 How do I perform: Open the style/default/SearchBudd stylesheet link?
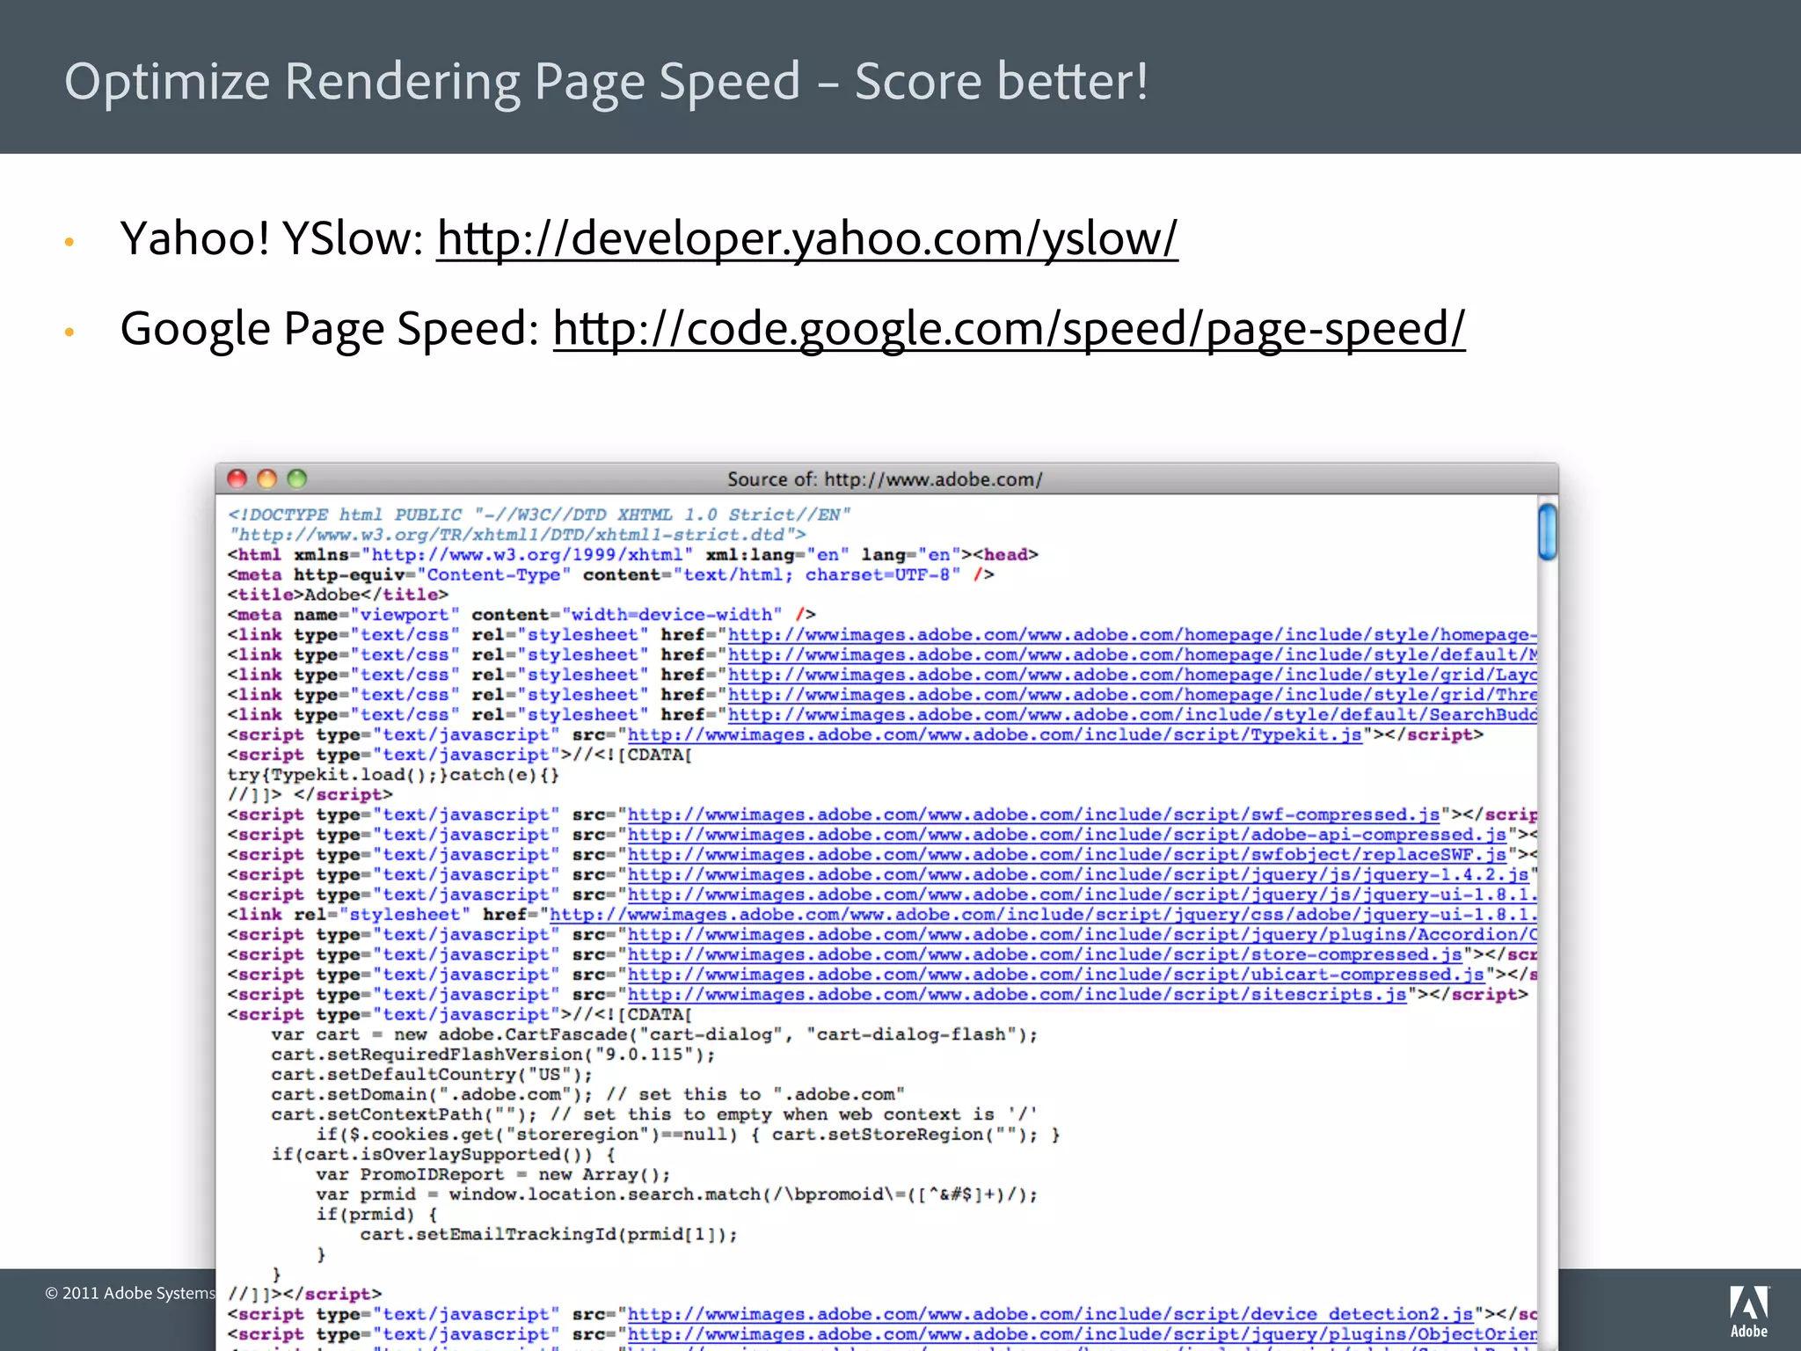coord(1133,715)
